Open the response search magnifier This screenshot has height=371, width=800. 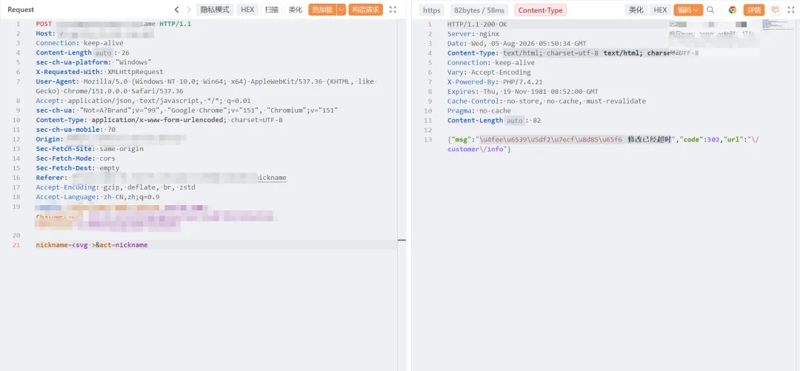pos(710,10)
